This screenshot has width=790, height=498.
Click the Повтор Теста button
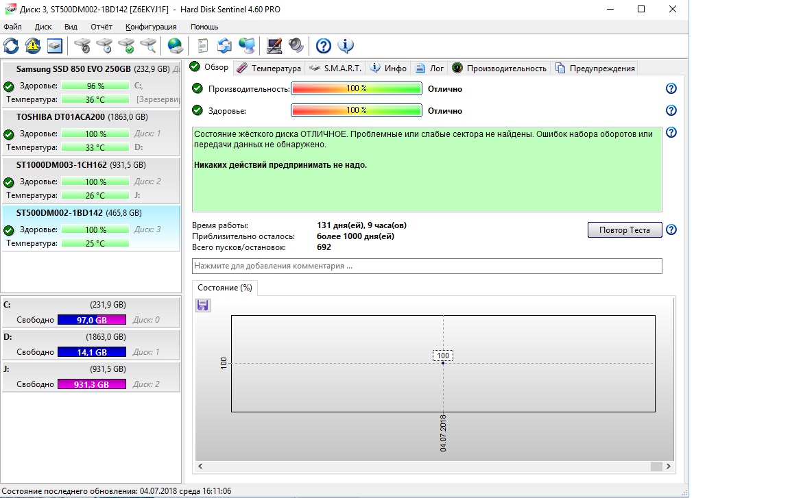click(625, 230)
